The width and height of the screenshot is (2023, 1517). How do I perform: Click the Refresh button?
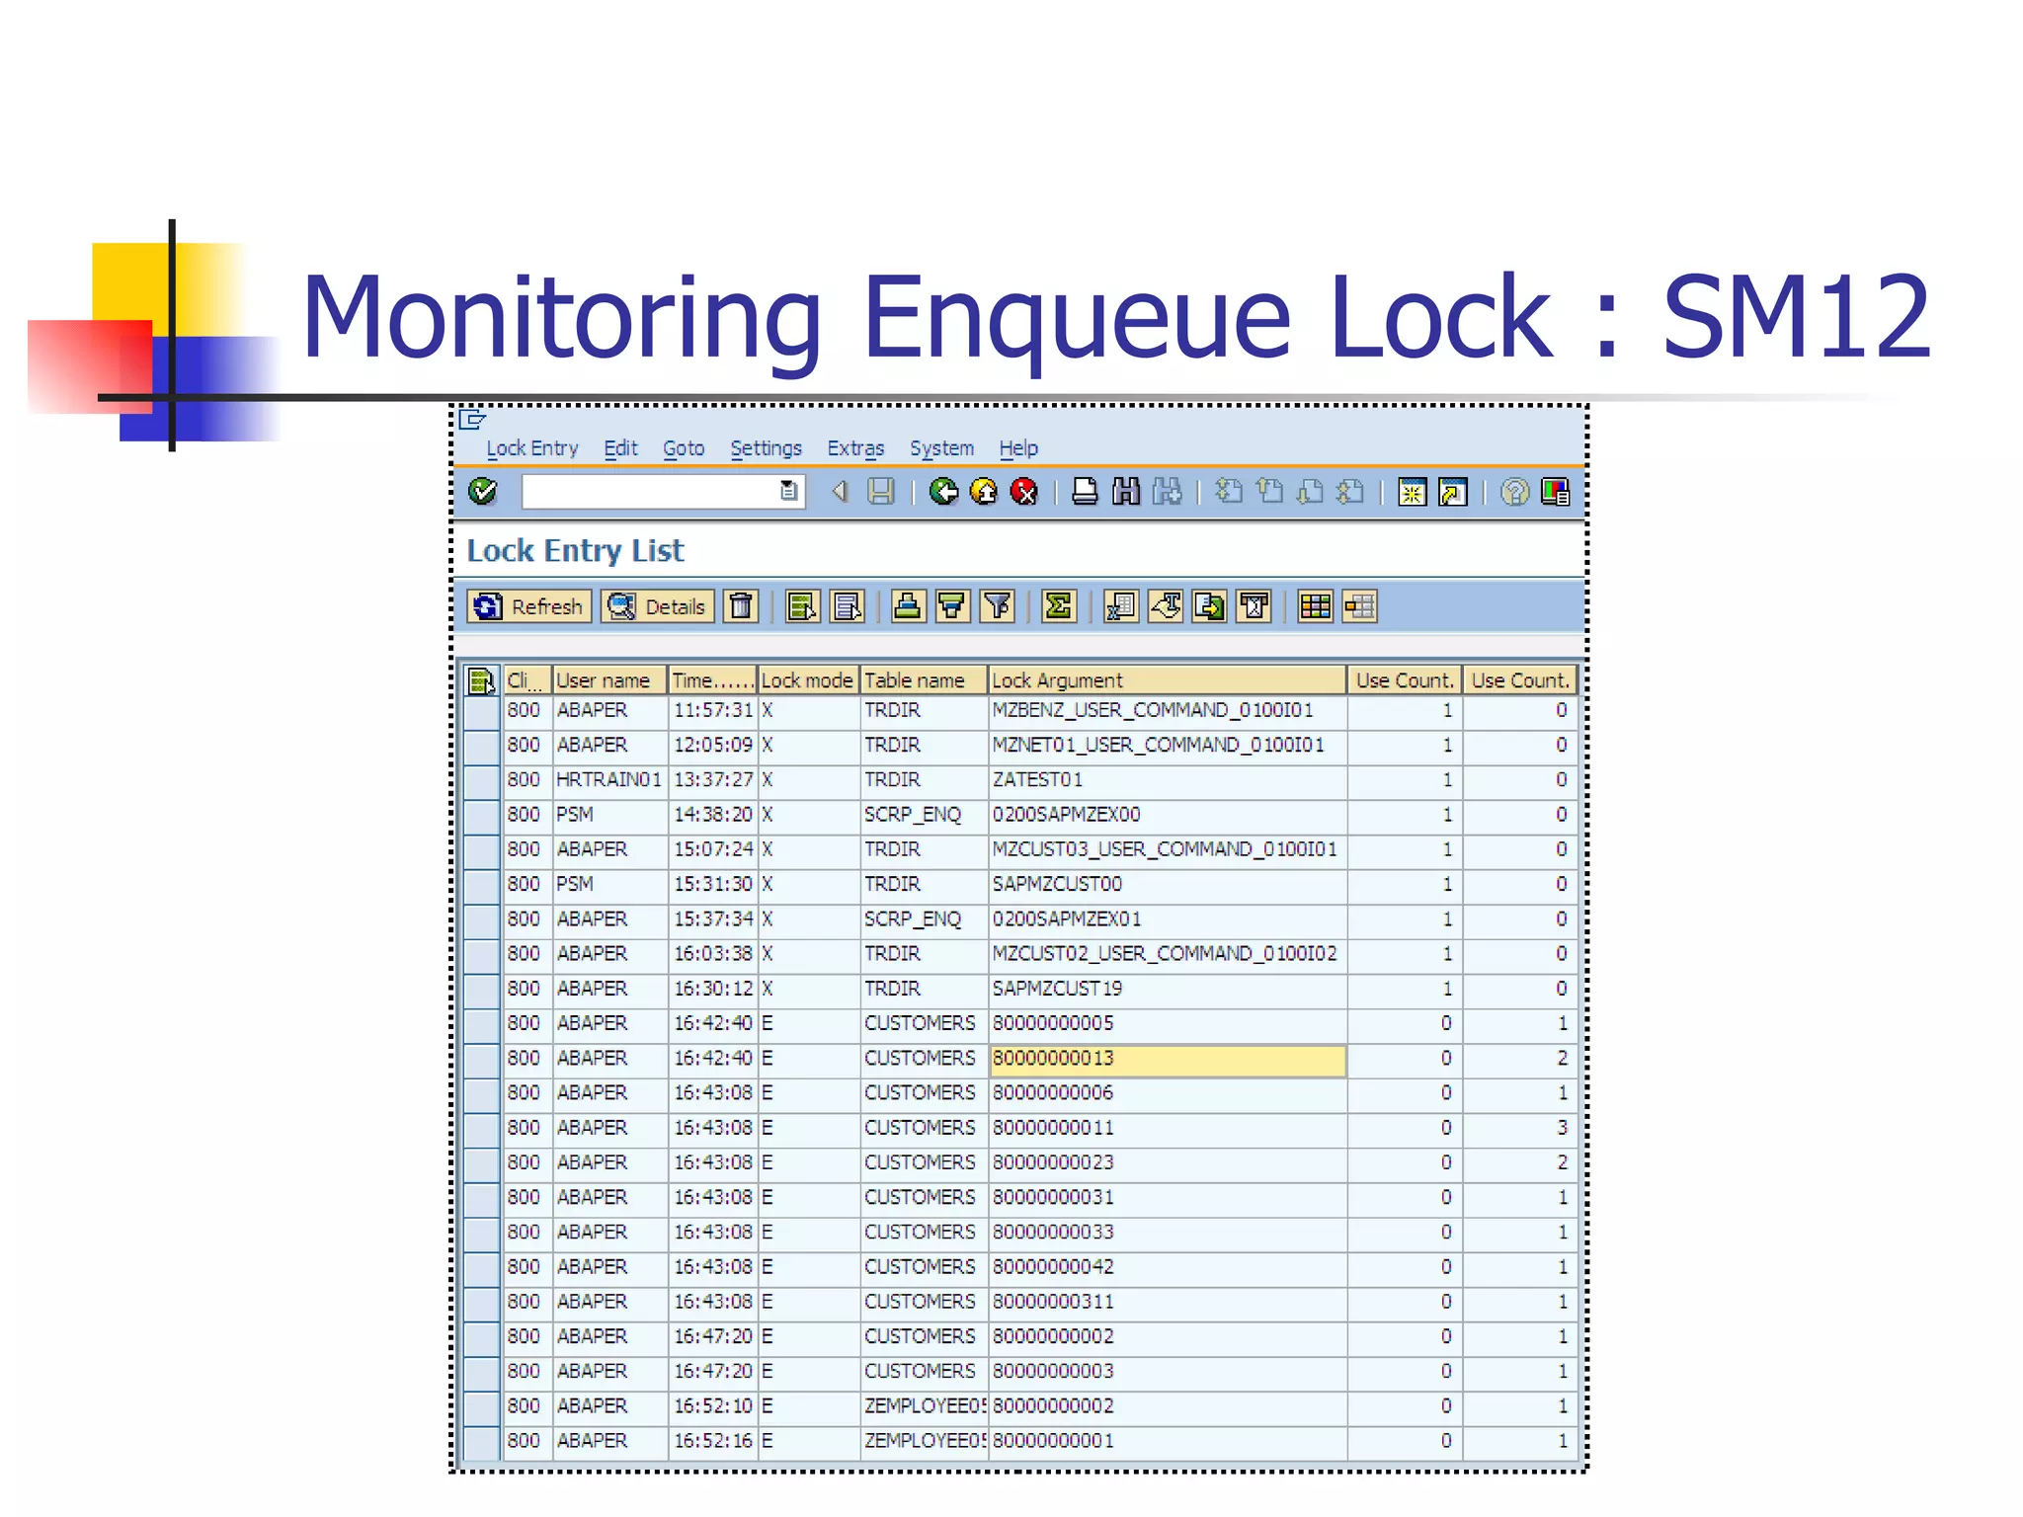(529, 606)
